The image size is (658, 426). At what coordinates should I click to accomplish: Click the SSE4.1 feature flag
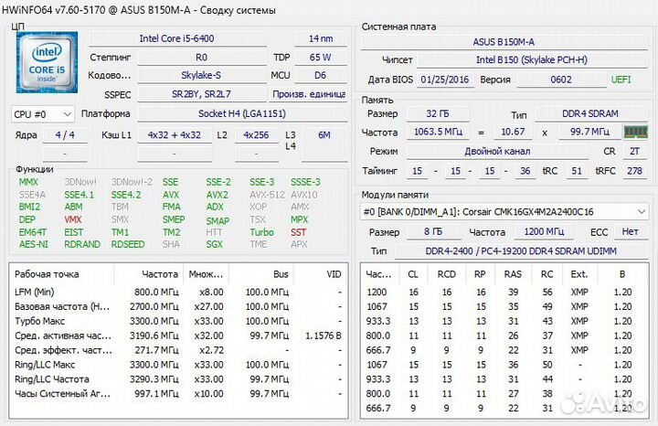(79, 195)
